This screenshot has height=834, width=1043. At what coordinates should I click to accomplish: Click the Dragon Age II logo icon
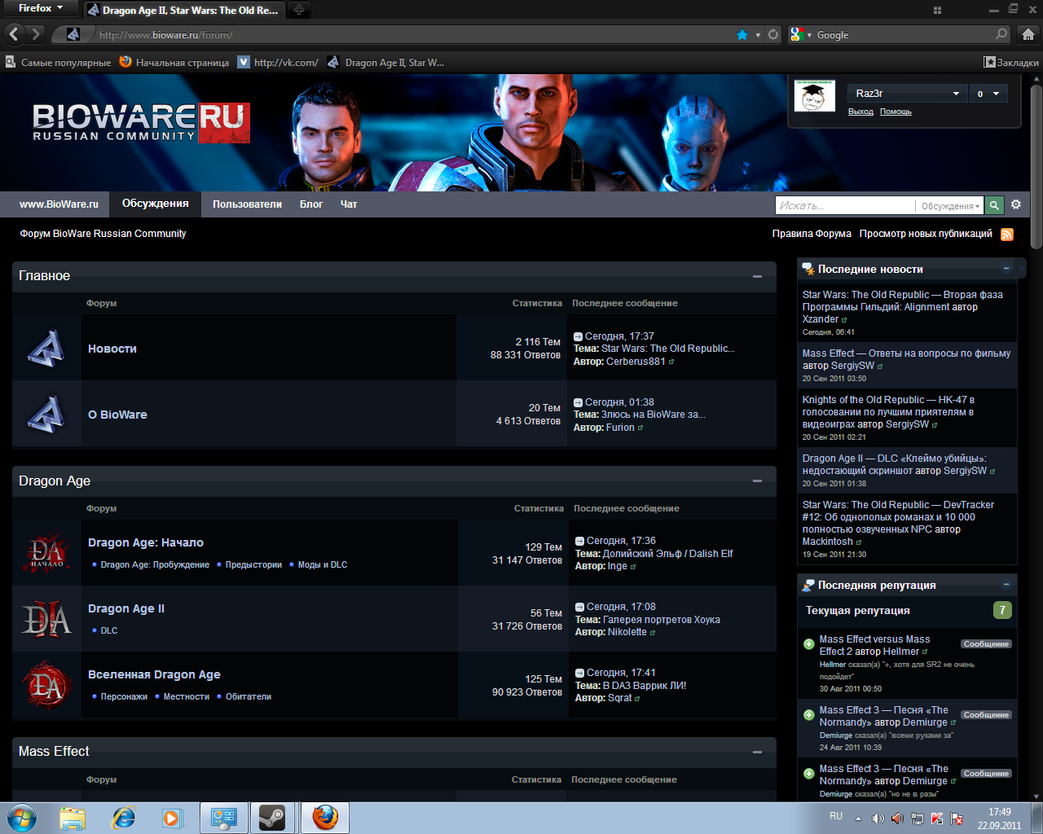point(46,619)
